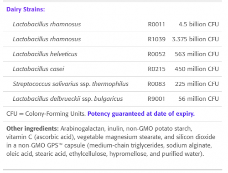
Task: Click Streptococcus salivarius ssp. thermophilus
Action: coord(71,84)
